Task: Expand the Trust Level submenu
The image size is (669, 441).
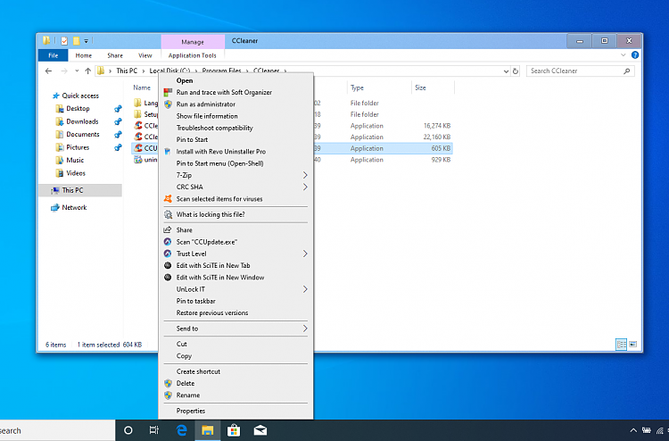Action: [235, 254]
